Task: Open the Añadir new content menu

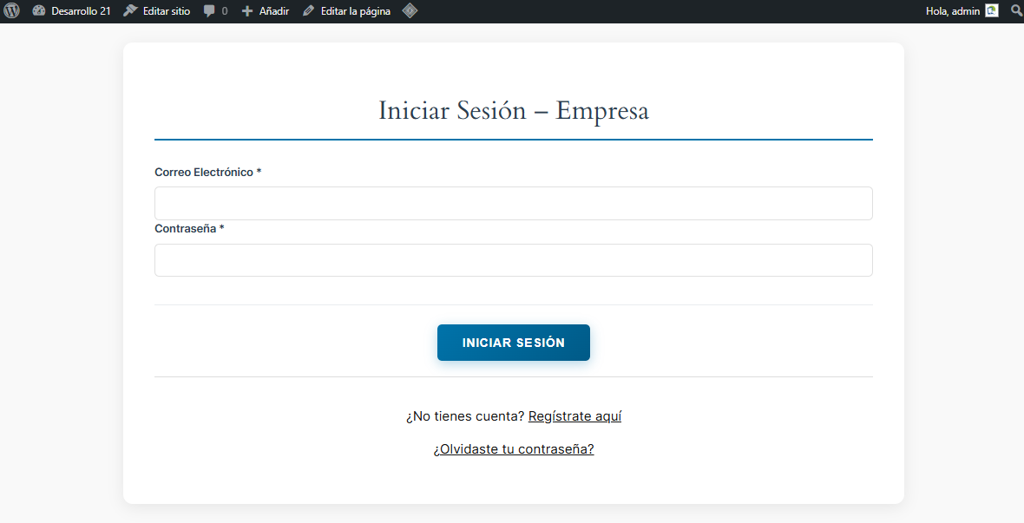Action: point(273,11)
